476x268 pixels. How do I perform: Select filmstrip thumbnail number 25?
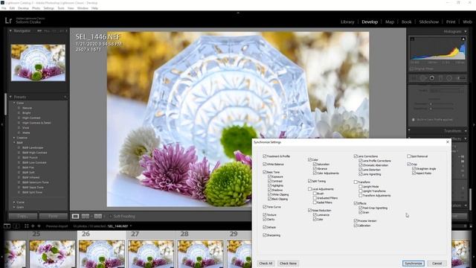coord(52,254)
